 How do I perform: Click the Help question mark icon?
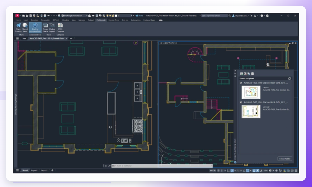click(x=262, y=16)
